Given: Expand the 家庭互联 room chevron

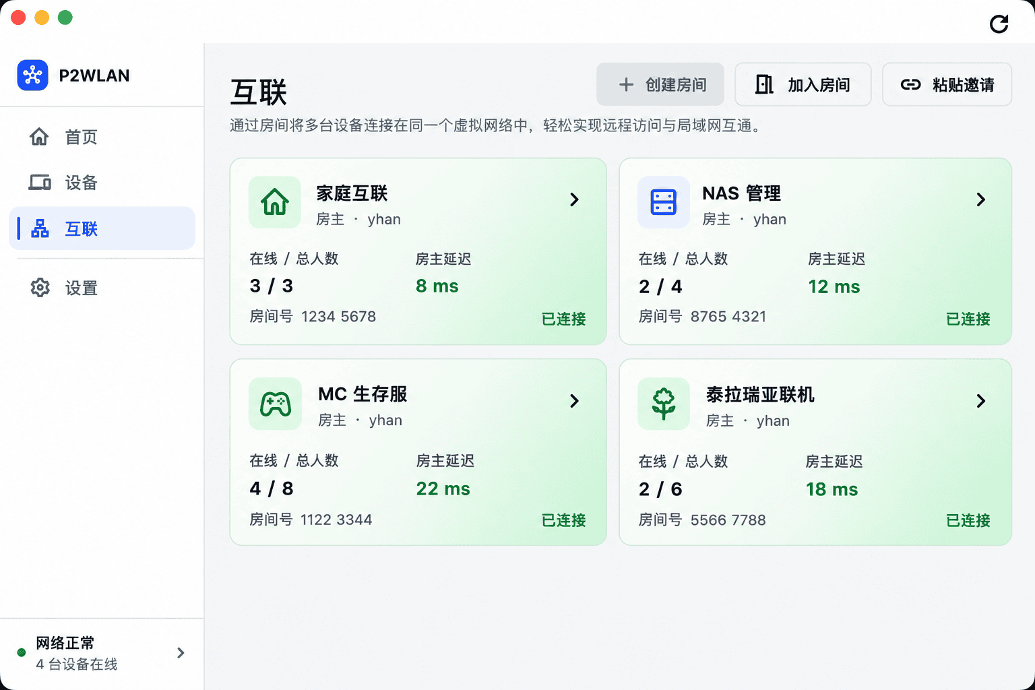Looking at the screenshot, I should [x=574, y=199].
